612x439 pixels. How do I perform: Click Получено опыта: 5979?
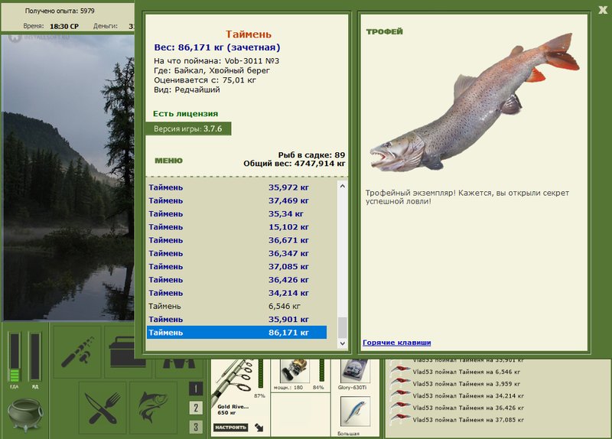click(60, 11)
